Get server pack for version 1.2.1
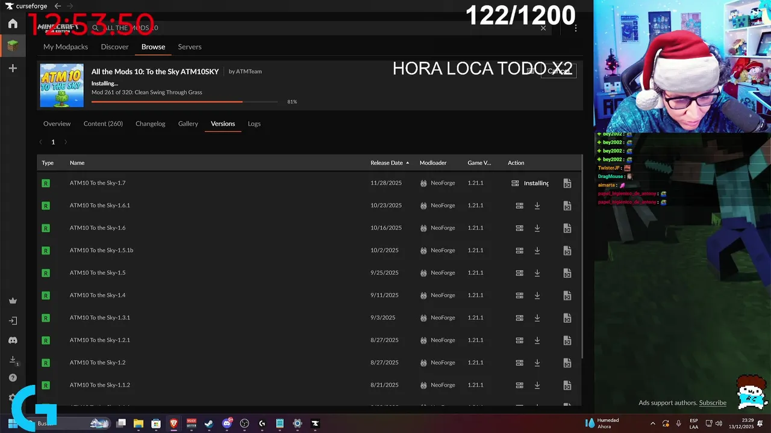The height and width of the screenshot is (433, 771). pos(519,340)
